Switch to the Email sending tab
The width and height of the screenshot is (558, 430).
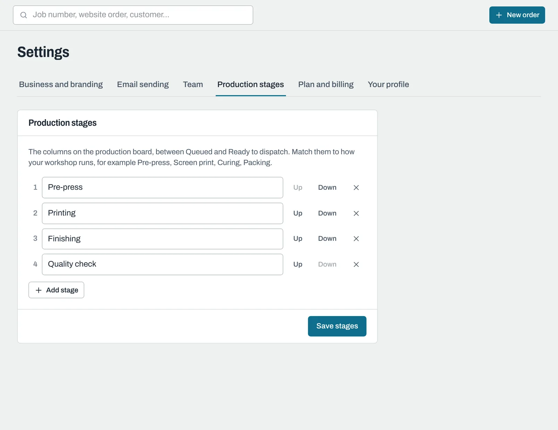click(x=143, y=85)
